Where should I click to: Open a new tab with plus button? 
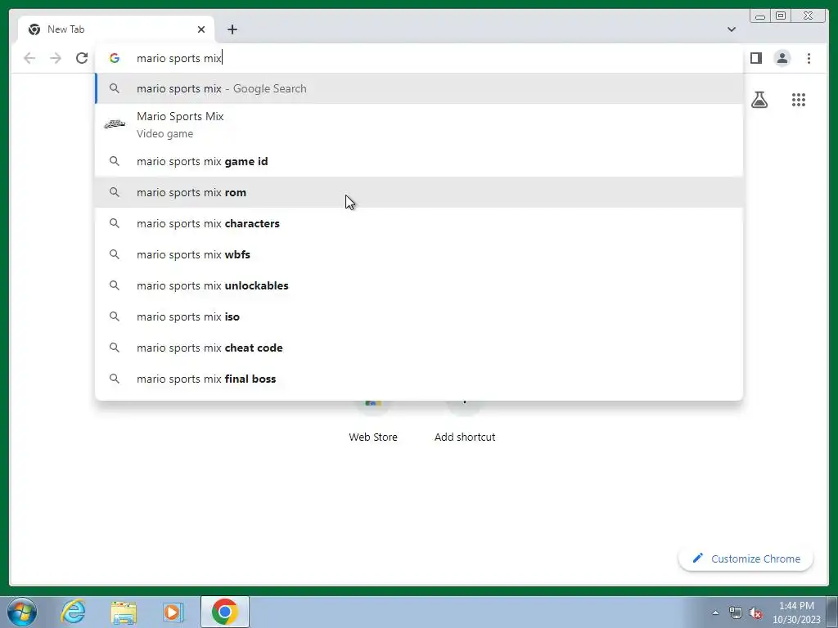[232, 29]
